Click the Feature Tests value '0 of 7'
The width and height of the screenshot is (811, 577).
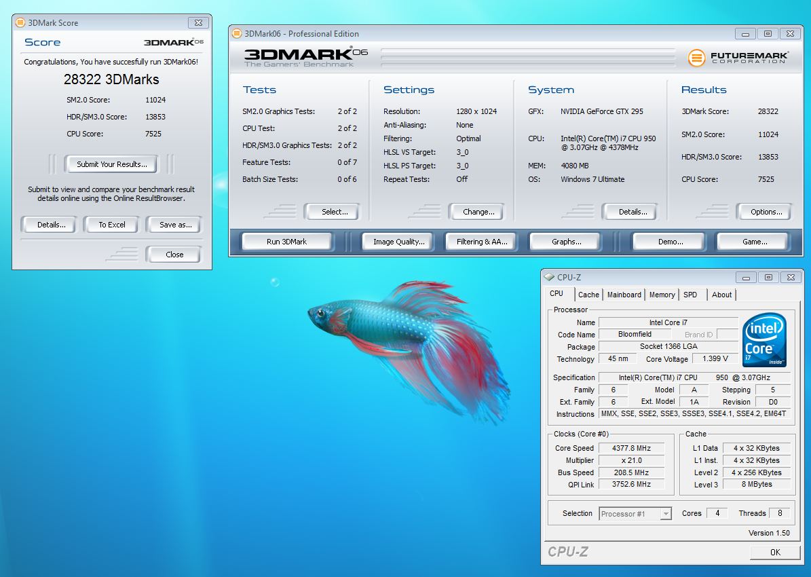(x=347, y=162)
